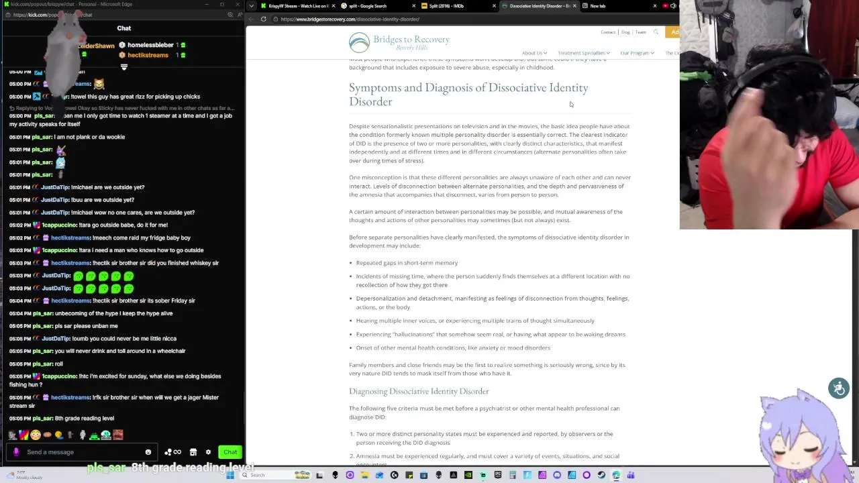The width and height of the screenshot is (859, 483).
Task: Open the Windows Start menu
Action: [x=230, y=475]
